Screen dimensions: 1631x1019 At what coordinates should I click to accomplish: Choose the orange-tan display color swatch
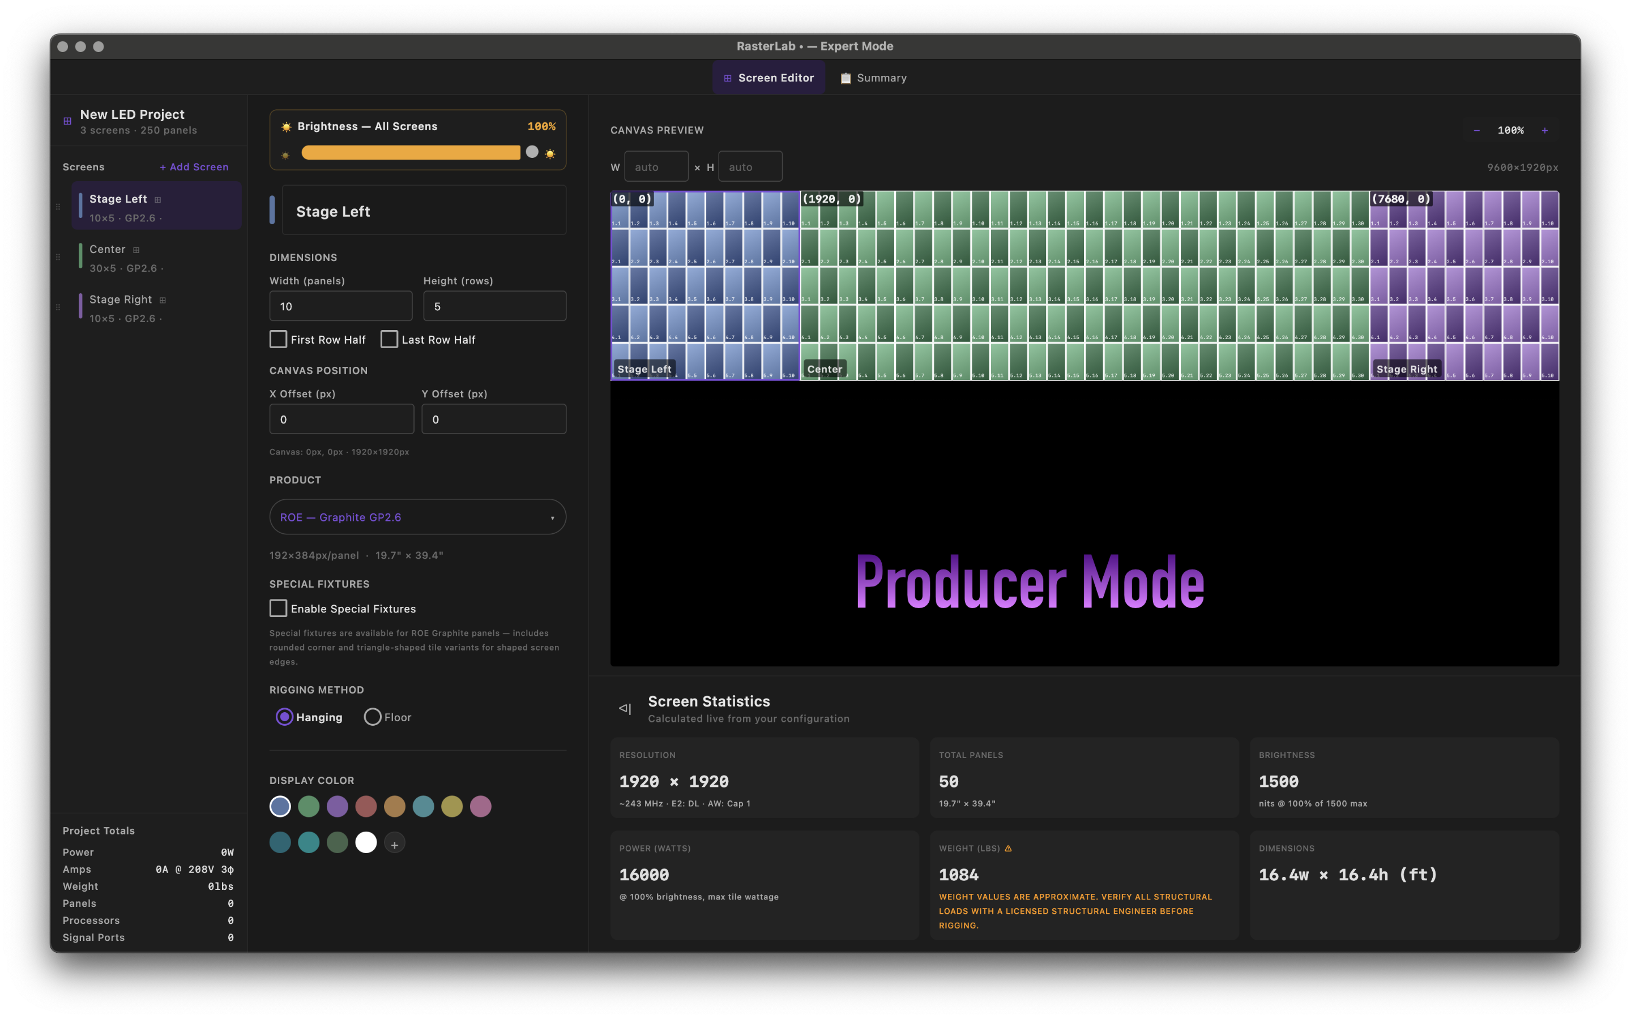click(x=394, y=806)
